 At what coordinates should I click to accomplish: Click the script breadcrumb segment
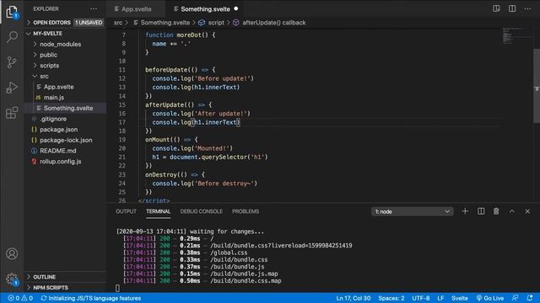[x=211, y=23]
